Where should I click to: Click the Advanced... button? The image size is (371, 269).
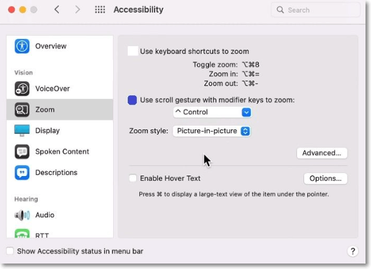coord(322,153)
